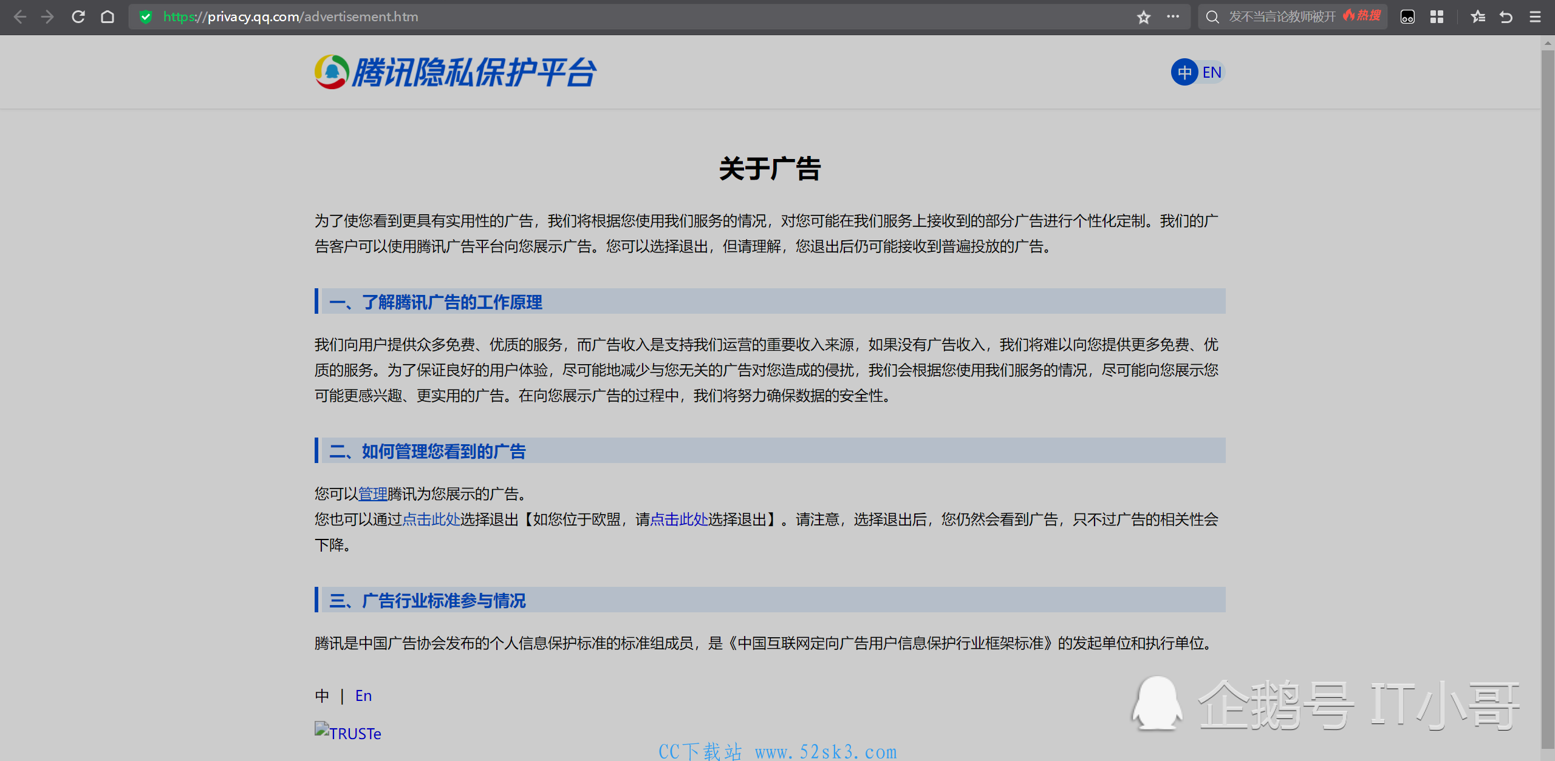Viewport: 1555px width, 761px height.
Task: Click the search magnifier icon
Action: pyautogui.click(x=1212, y=17)
